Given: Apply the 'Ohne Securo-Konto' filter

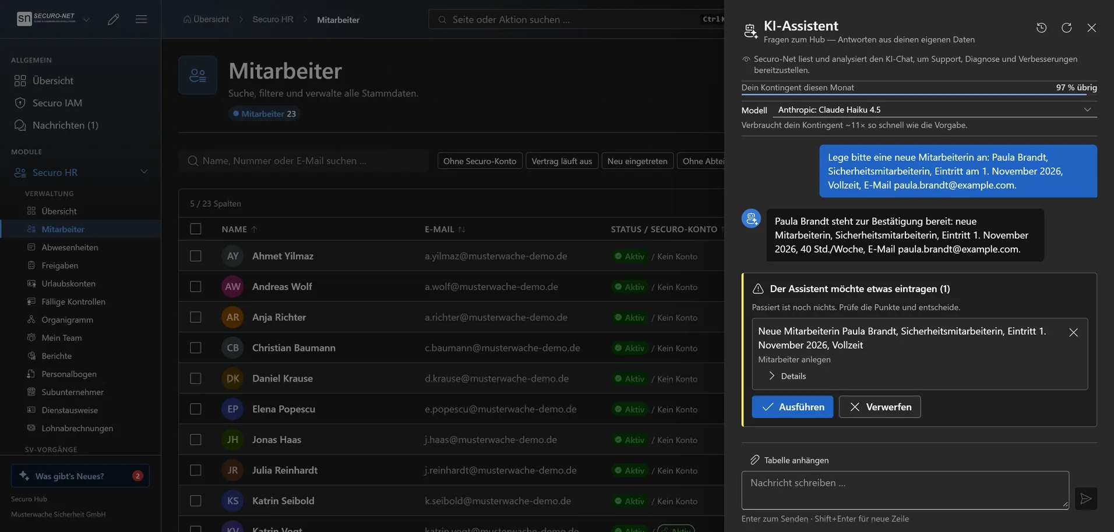Looking at the screenshot, I should [480, 161].
